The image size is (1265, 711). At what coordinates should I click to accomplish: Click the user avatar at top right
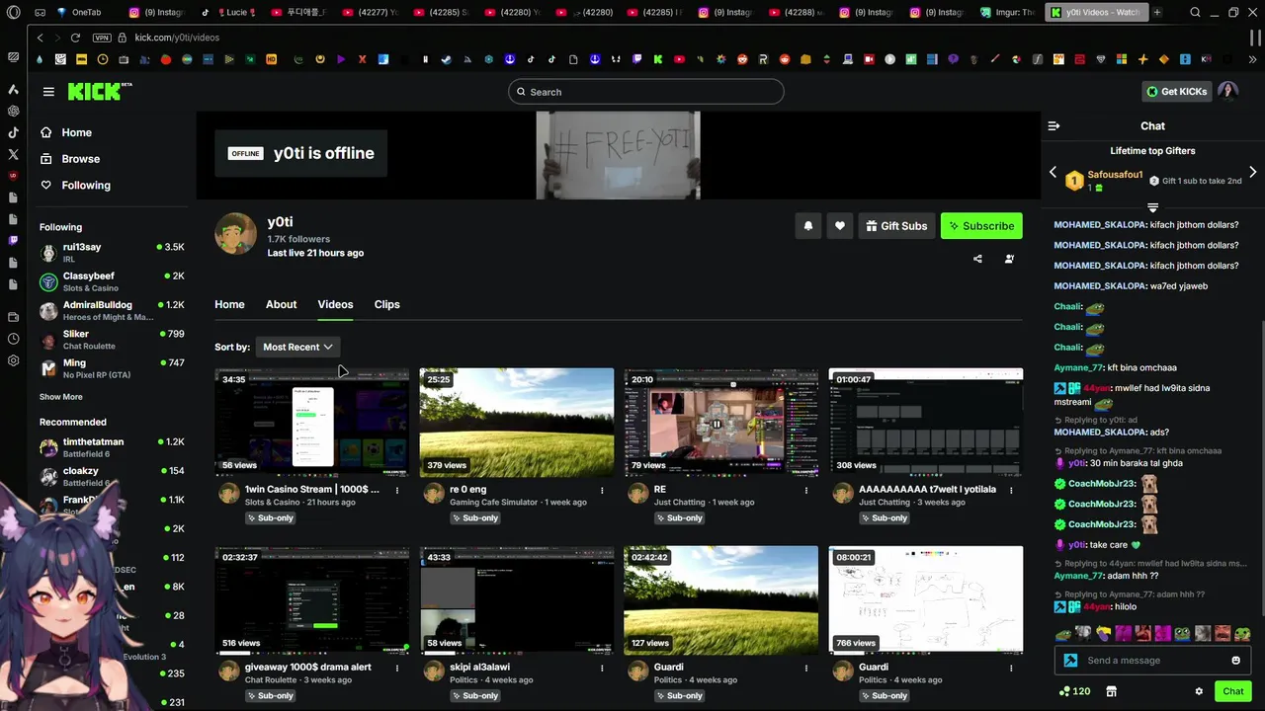1227,92
